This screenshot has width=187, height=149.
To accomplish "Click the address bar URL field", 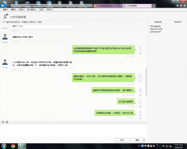I will tap(49, 6).
